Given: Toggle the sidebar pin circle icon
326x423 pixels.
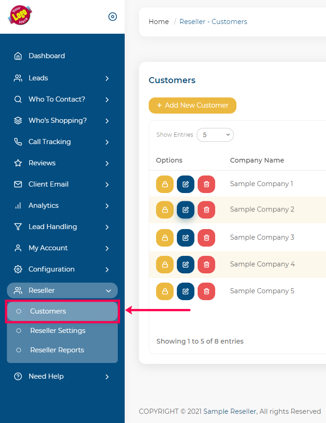Looking at the screenshot, I should (112, 17).
